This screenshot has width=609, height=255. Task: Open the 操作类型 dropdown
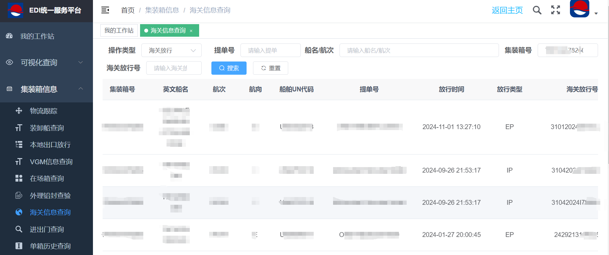click(x=172, y=51)
